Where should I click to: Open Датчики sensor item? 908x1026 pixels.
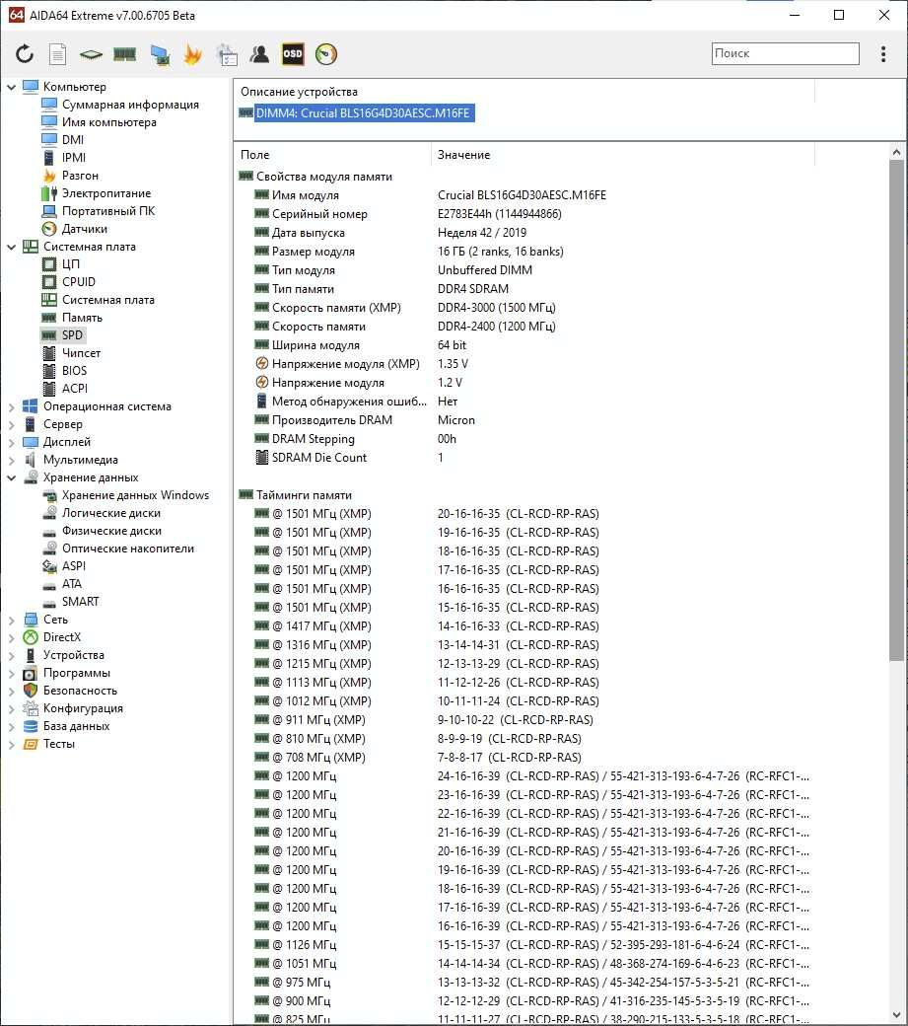pyautogui.click(x=85, y=228)
